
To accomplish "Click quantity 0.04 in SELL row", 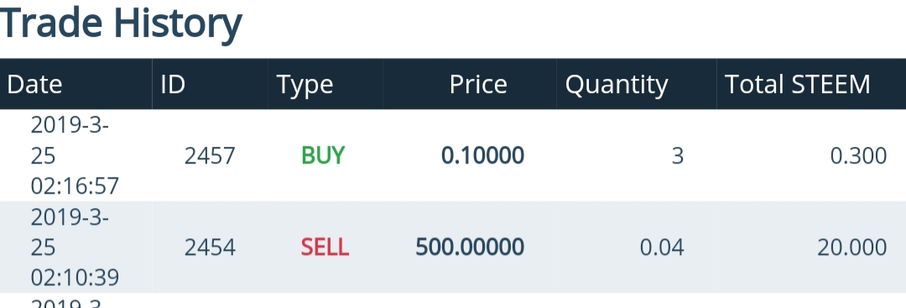I will [x=662, y=248].
